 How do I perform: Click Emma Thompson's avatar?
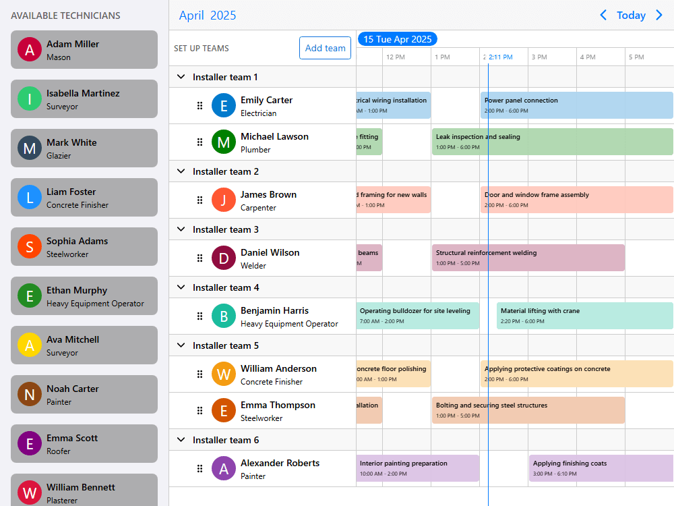(224, 410)
